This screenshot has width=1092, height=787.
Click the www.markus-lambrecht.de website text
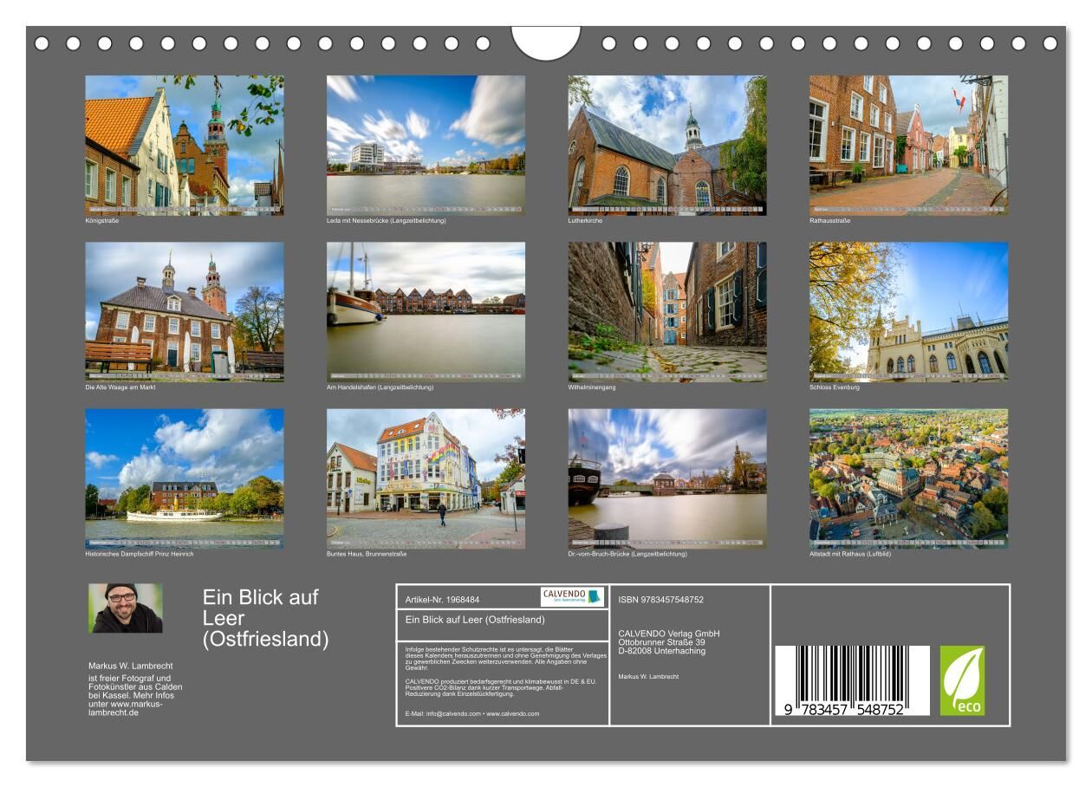point(126,708)
